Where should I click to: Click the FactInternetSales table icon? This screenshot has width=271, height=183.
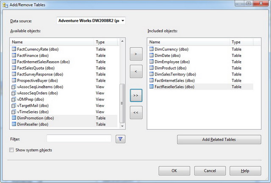click(152, 80)
